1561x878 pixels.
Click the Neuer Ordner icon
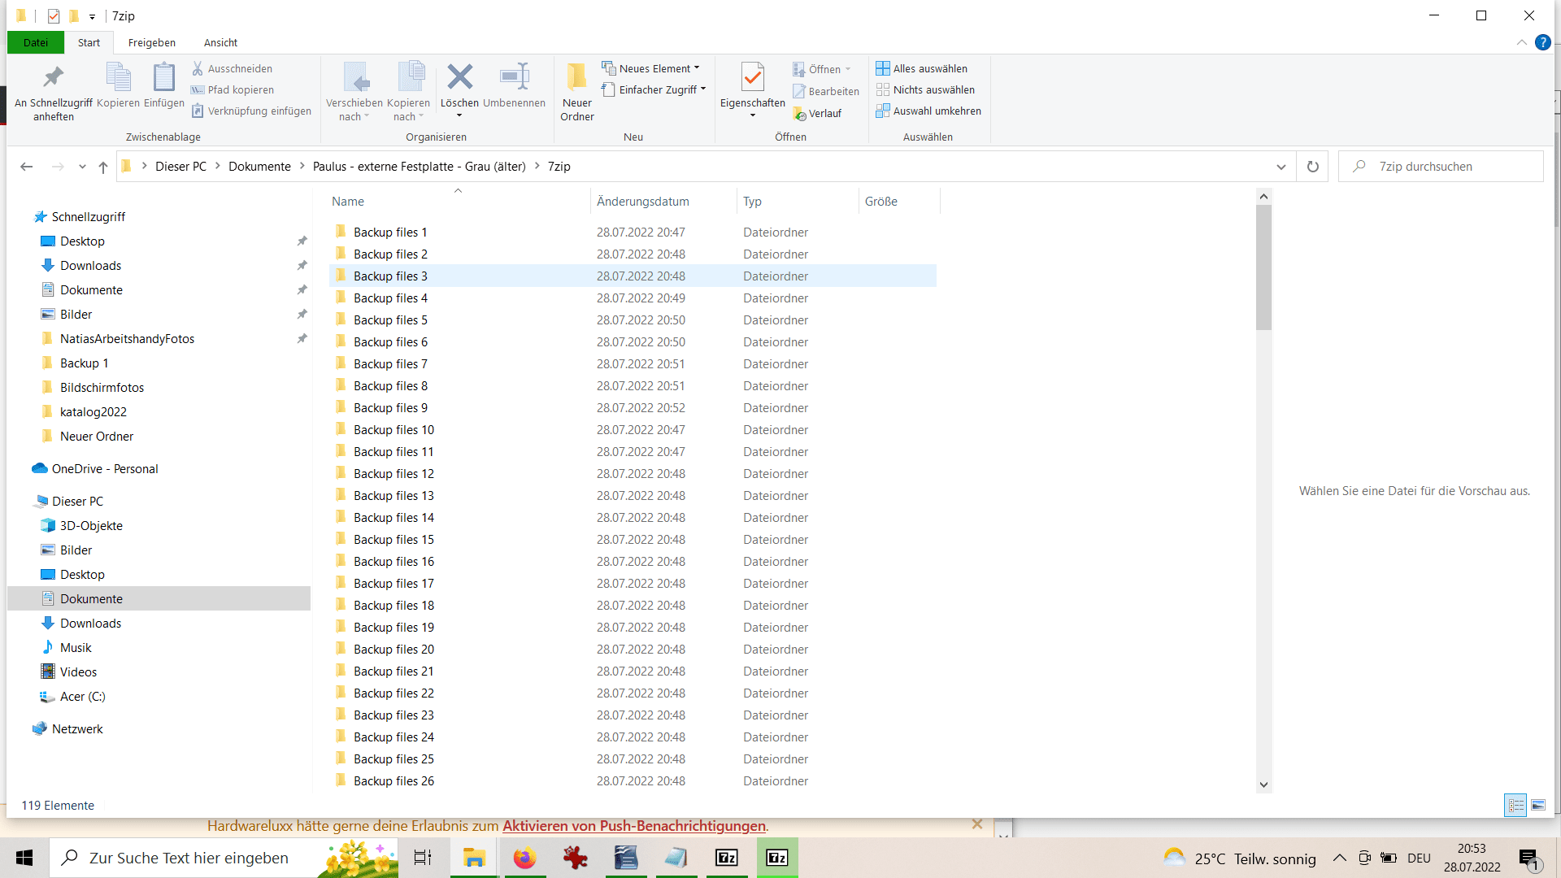576,78
